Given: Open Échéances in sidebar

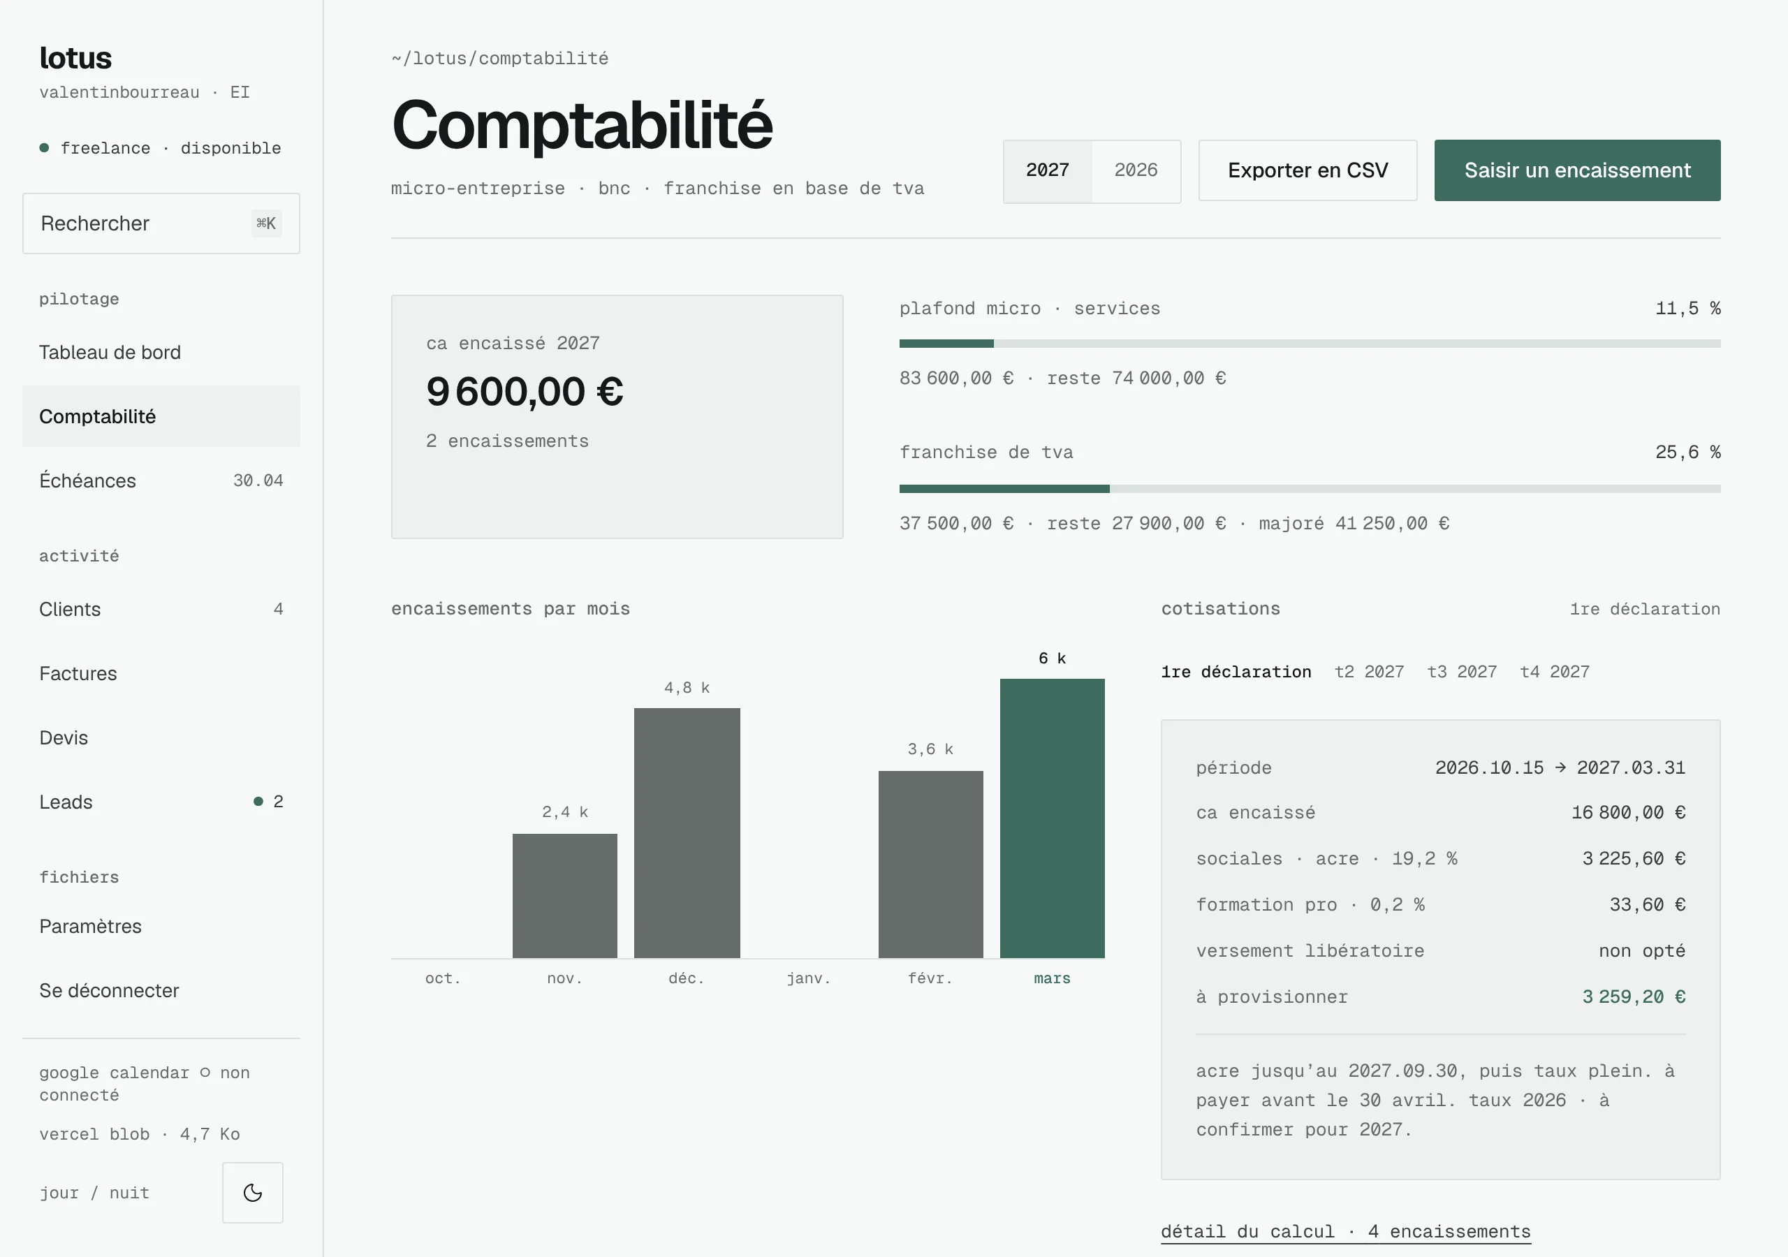Looking at the screenshot, I should (x=161, y=480).
